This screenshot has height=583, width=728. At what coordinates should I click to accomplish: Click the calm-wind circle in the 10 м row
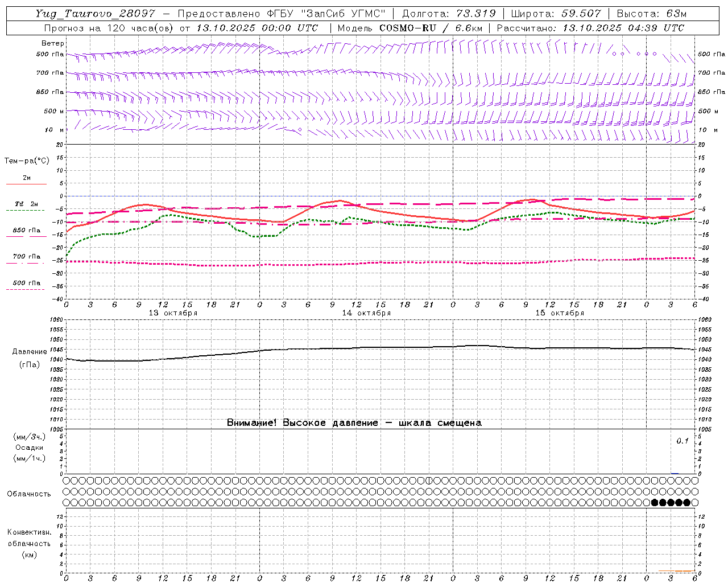pyautogui.click(x=300, y=130)
